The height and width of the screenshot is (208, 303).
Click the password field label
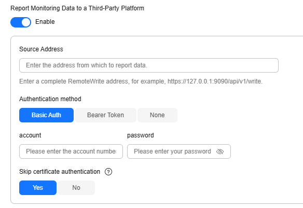(x=141, y=135)
